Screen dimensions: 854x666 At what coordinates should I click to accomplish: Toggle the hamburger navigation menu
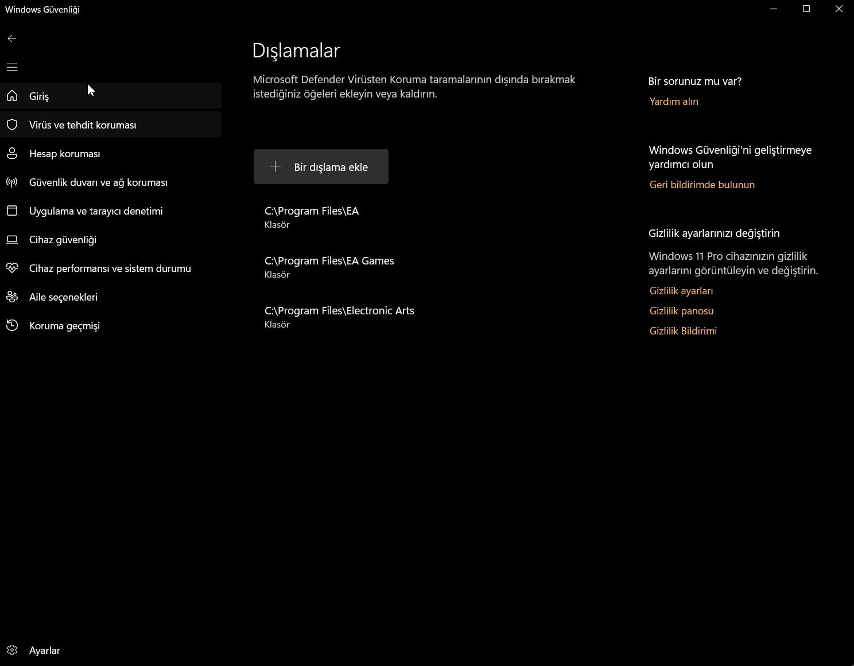(x=12, y=67)
